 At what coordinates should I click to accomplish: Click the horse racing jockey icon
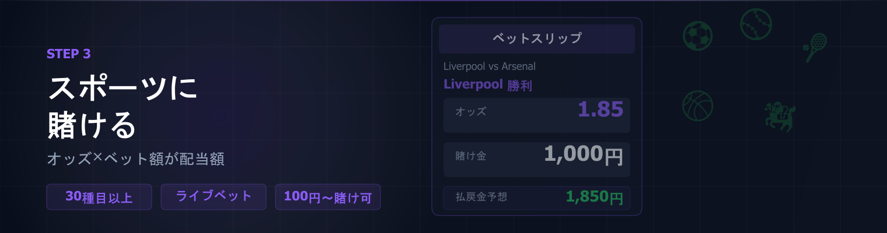point(780,116)
